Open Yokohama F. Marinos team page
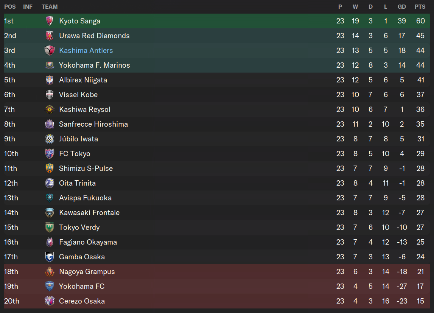This screenshot has width=434, height=313. [x=94, y=65]
